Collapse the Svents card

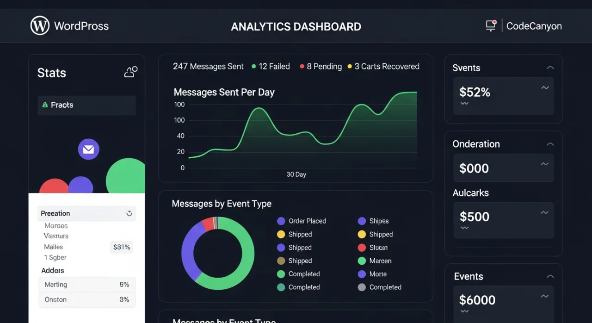click(550, 68)
